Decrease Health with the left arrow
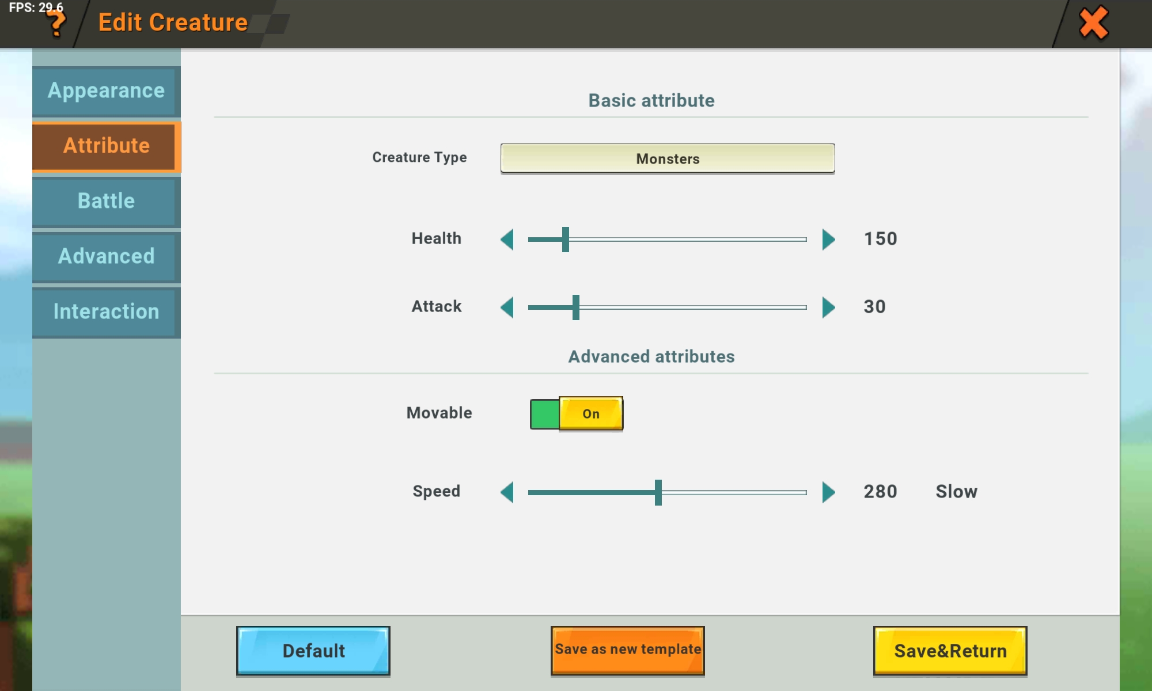This screenshot has height=691, width=1152. tap(507, 239)
